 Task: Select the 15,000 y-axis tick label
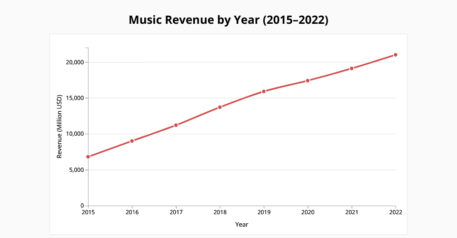[x=75, y=98]
